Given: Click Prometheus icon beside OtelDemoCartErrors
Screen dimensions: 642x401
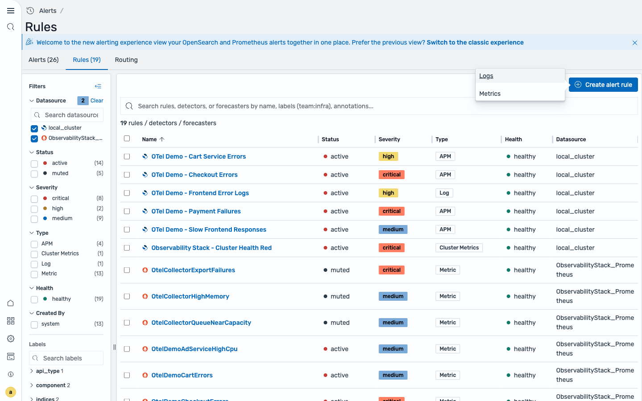Looking at the screenshot, I should click(145, 375).
